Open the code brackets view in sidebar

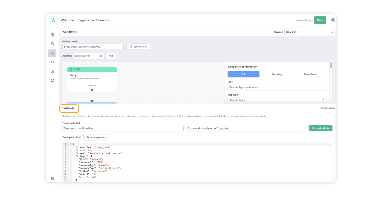[x=52, y=62]
